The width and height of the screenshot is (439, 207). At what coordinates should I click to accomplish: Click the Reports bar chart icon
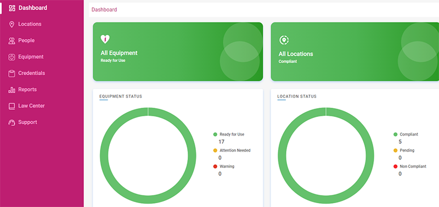pyautogui.click(x=12, y=90)
